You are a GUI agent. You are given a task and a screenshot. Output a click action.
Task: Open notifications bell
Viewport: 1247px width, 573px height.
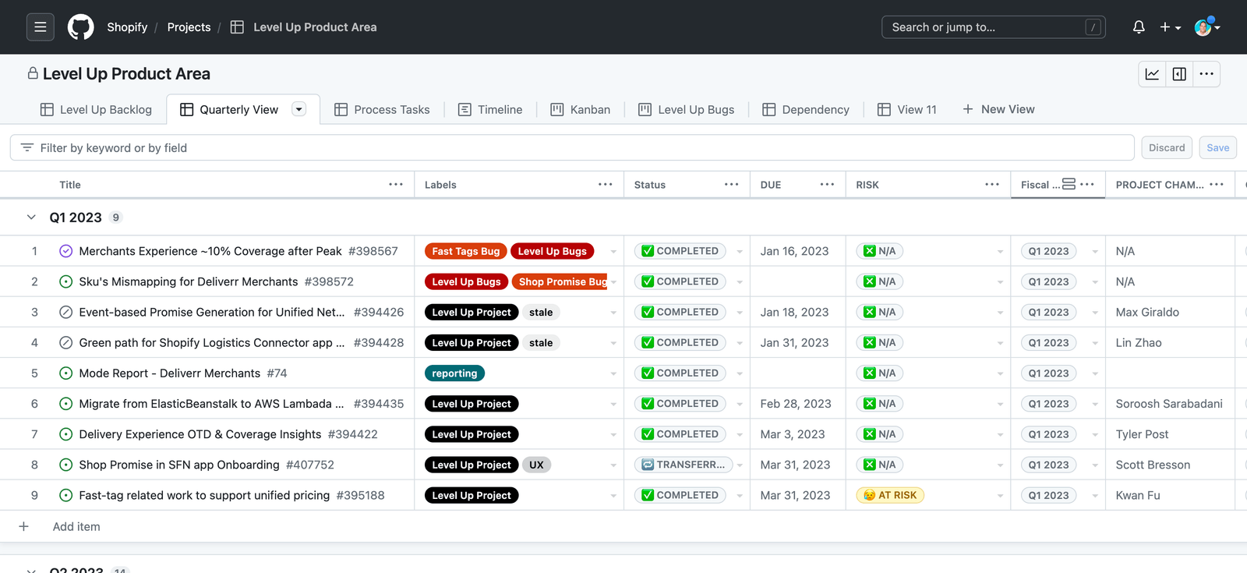click(x=1139, y=27)
